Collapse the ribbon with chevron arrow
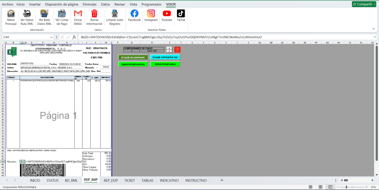This screenshot has height=190, width=379. 374,29
